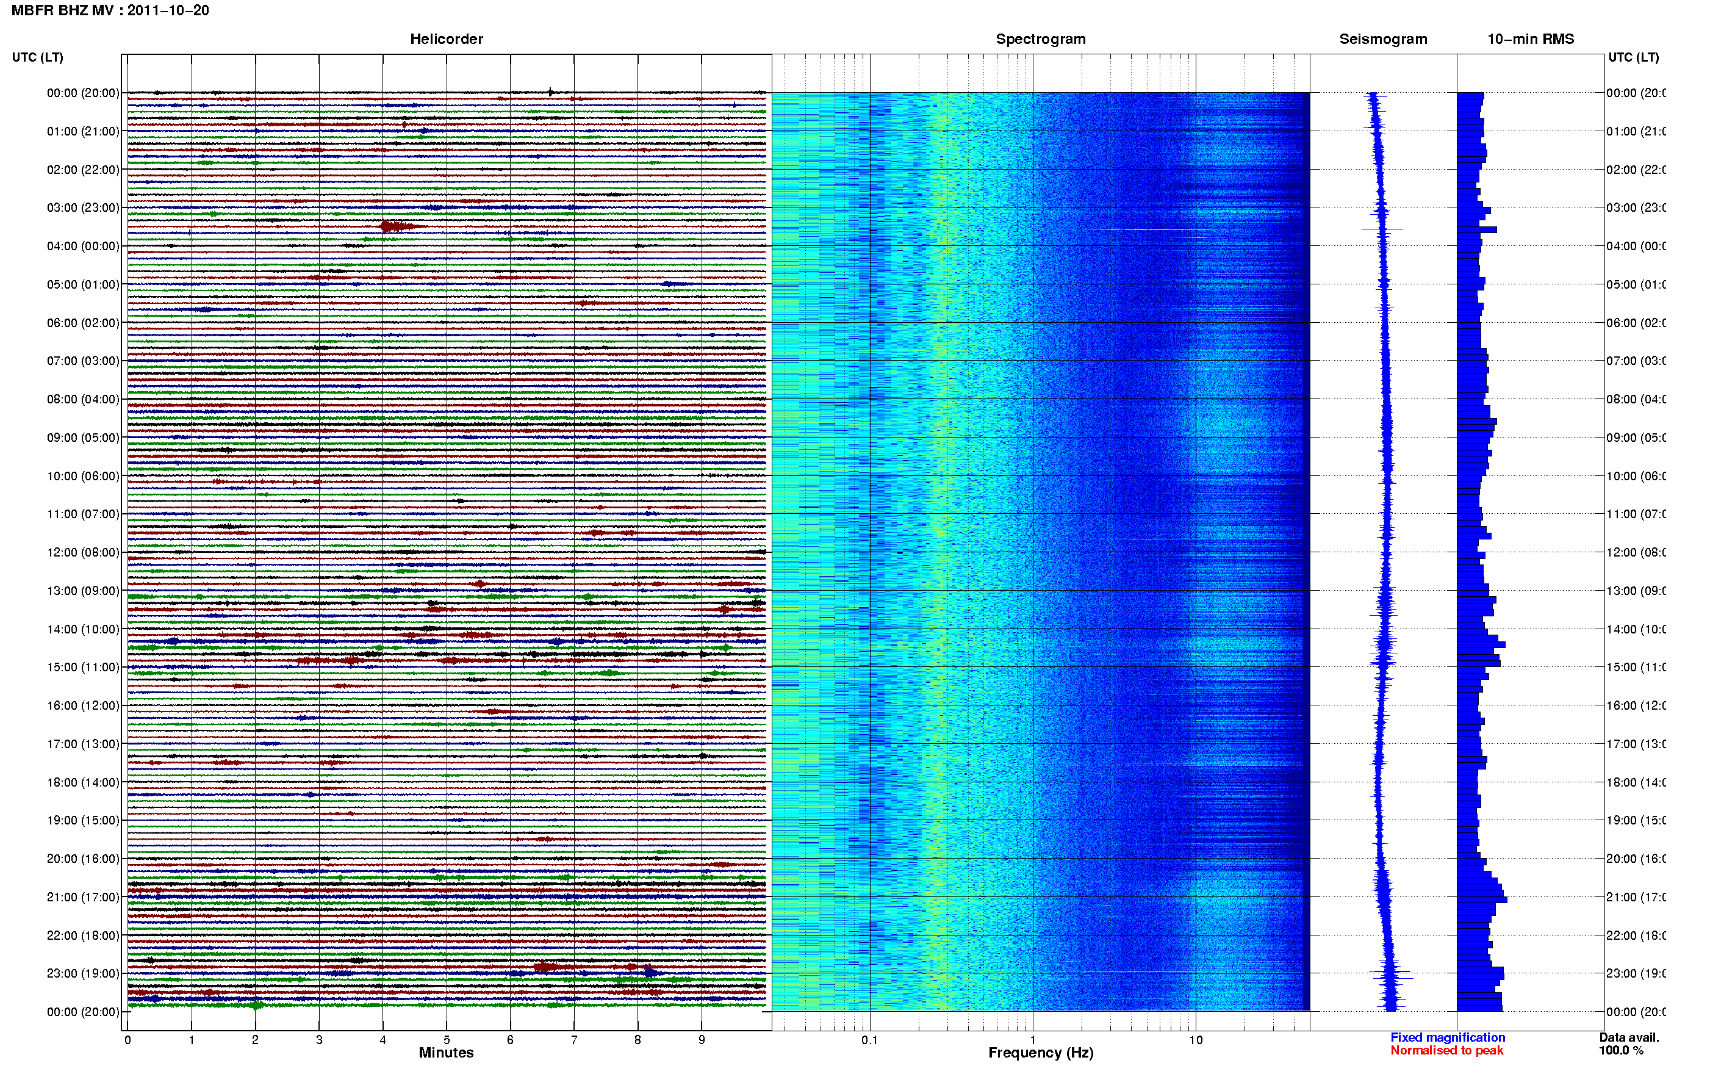
Task: Pick left-axis time label "06:00 (02:00)"
Action: click(83, 323)
